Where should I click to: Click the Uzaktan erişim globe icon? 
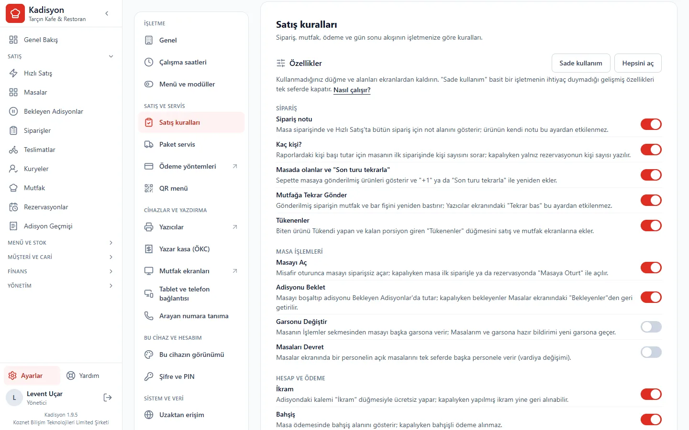click(x=149, y=415)
